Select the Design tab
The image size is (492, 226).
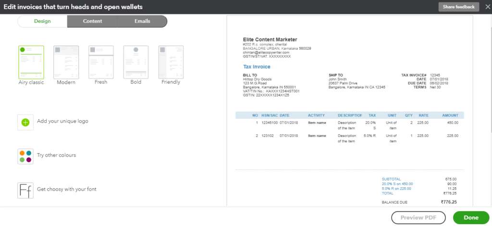(42, 22)
